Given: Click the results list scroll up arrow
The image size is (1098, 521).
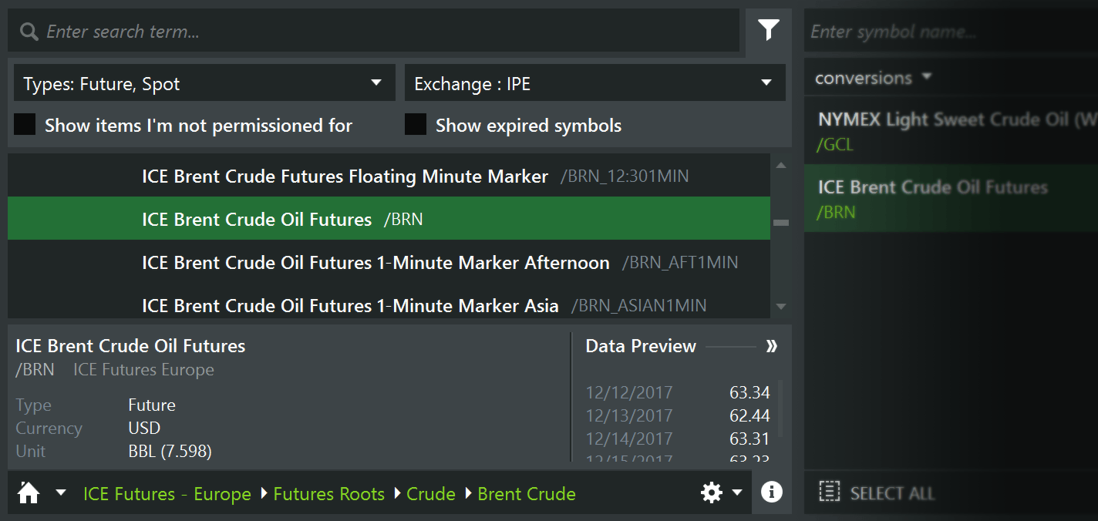Looking at the screenshot, I should [x=780, y=165].
